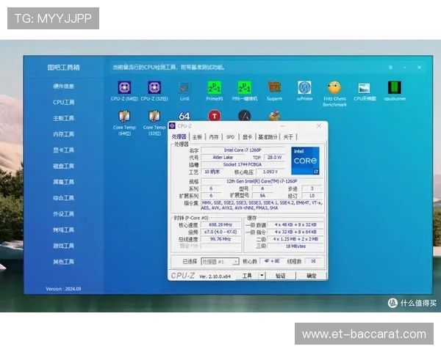Image resolution: width=441 pixels, height=352 pixels.
Task: Click the L2 cache value "4 x 1.25 MB + 2 x 2 MB"
Action: coord(295,239)
